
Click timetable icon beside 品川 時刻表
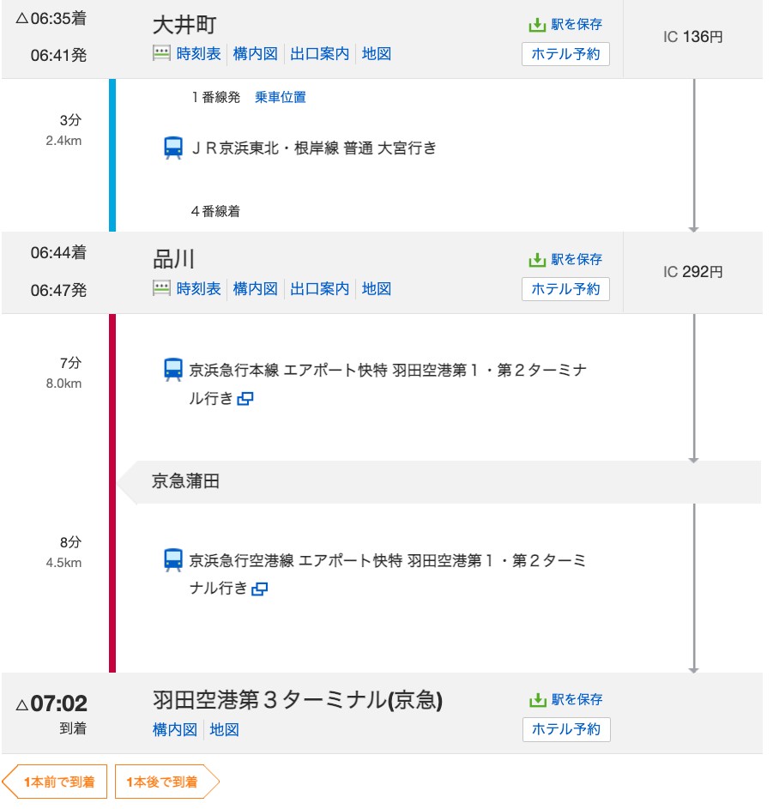161,288
